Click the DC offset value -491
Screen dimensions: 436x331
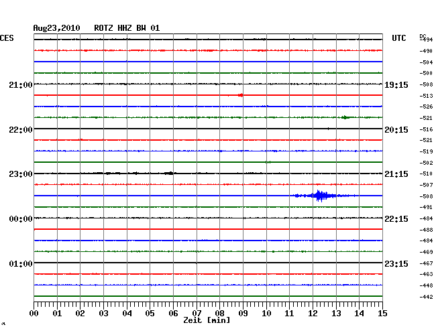click(426, 207)
